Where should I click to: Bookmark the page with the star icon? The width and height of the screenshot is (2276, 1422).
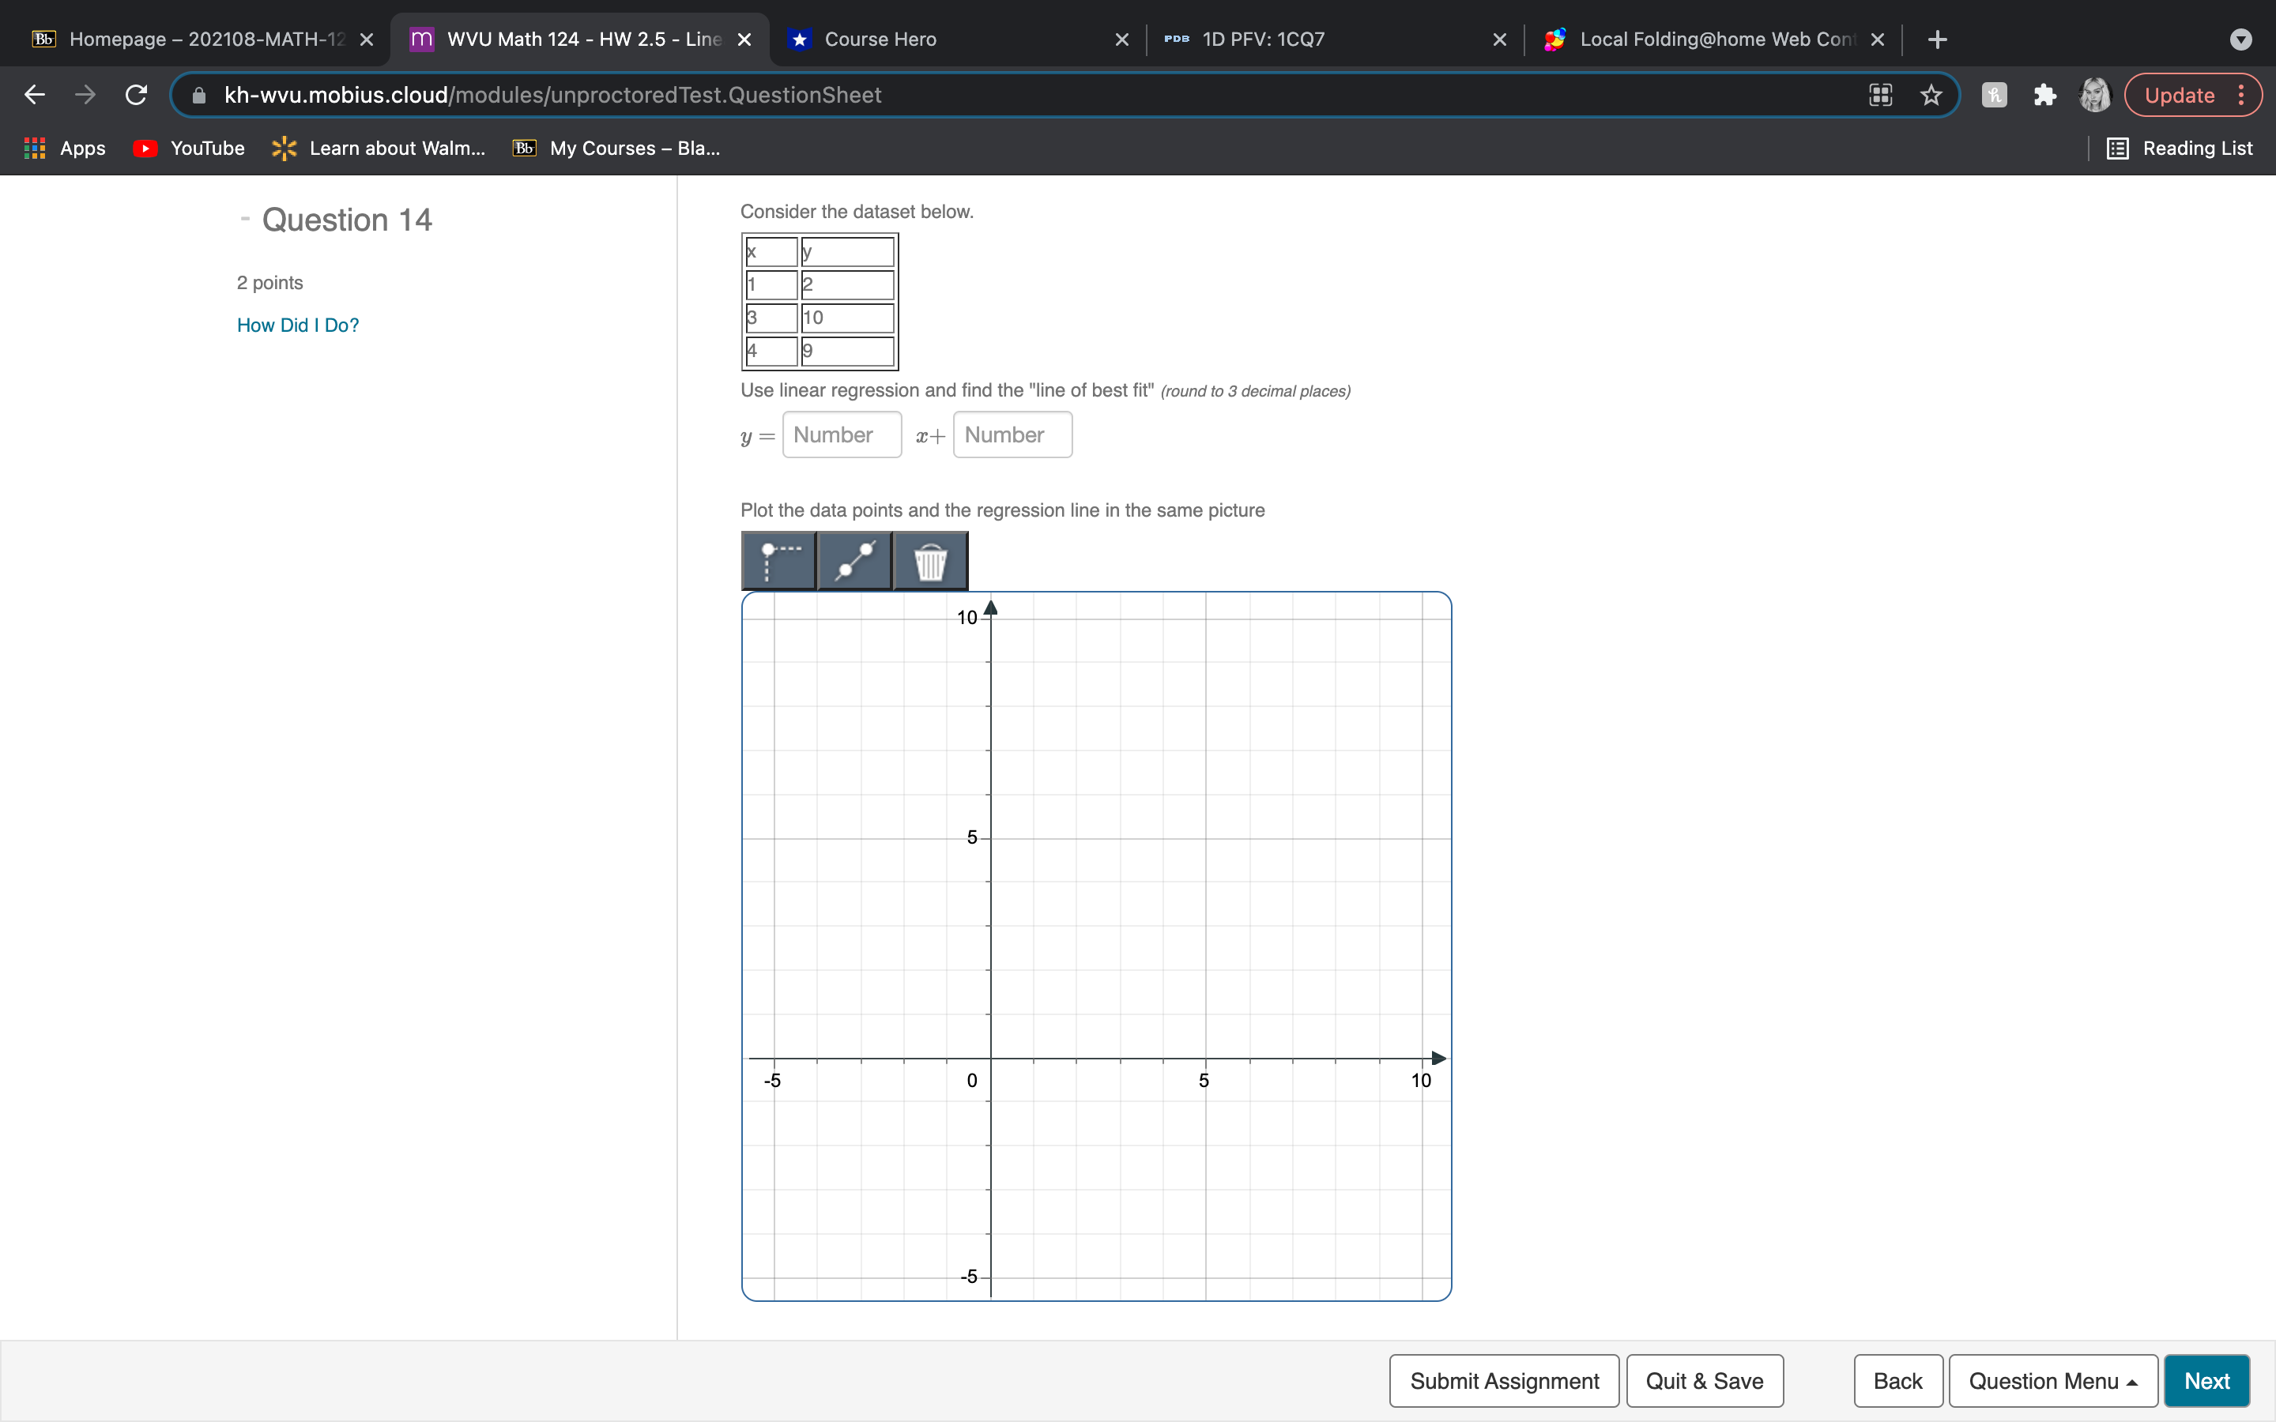pos(1931,94)
